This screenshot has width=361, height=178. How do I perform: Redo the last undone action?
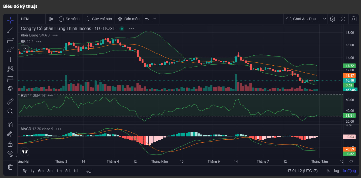[155, 19]
